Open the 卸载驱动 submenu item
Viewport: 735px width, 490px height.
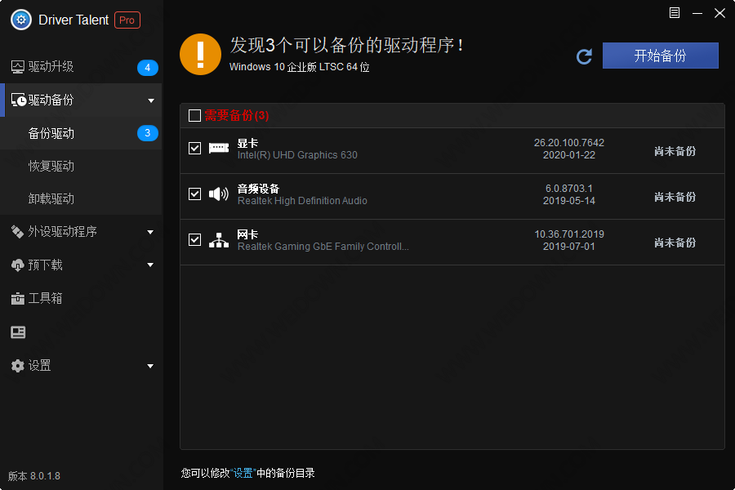(81, 198)
